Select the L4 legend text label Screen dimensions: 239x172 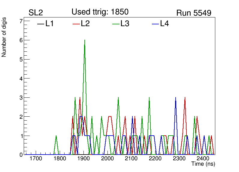click(x=165, y=24)
